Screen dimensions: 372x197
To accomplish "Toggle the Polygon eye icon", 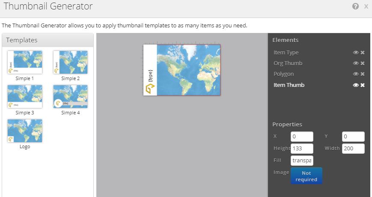I will pos(355,74).
